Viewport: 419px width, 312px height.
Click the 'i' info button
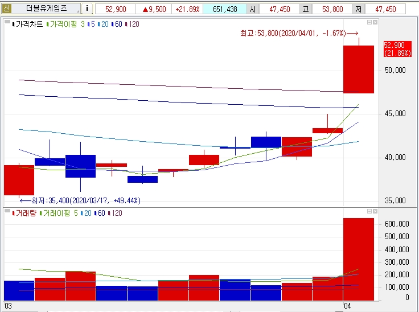coord(87,9)
